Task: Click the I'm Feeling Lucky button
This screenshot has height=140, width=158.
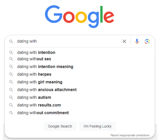Action: coord(98,126)
